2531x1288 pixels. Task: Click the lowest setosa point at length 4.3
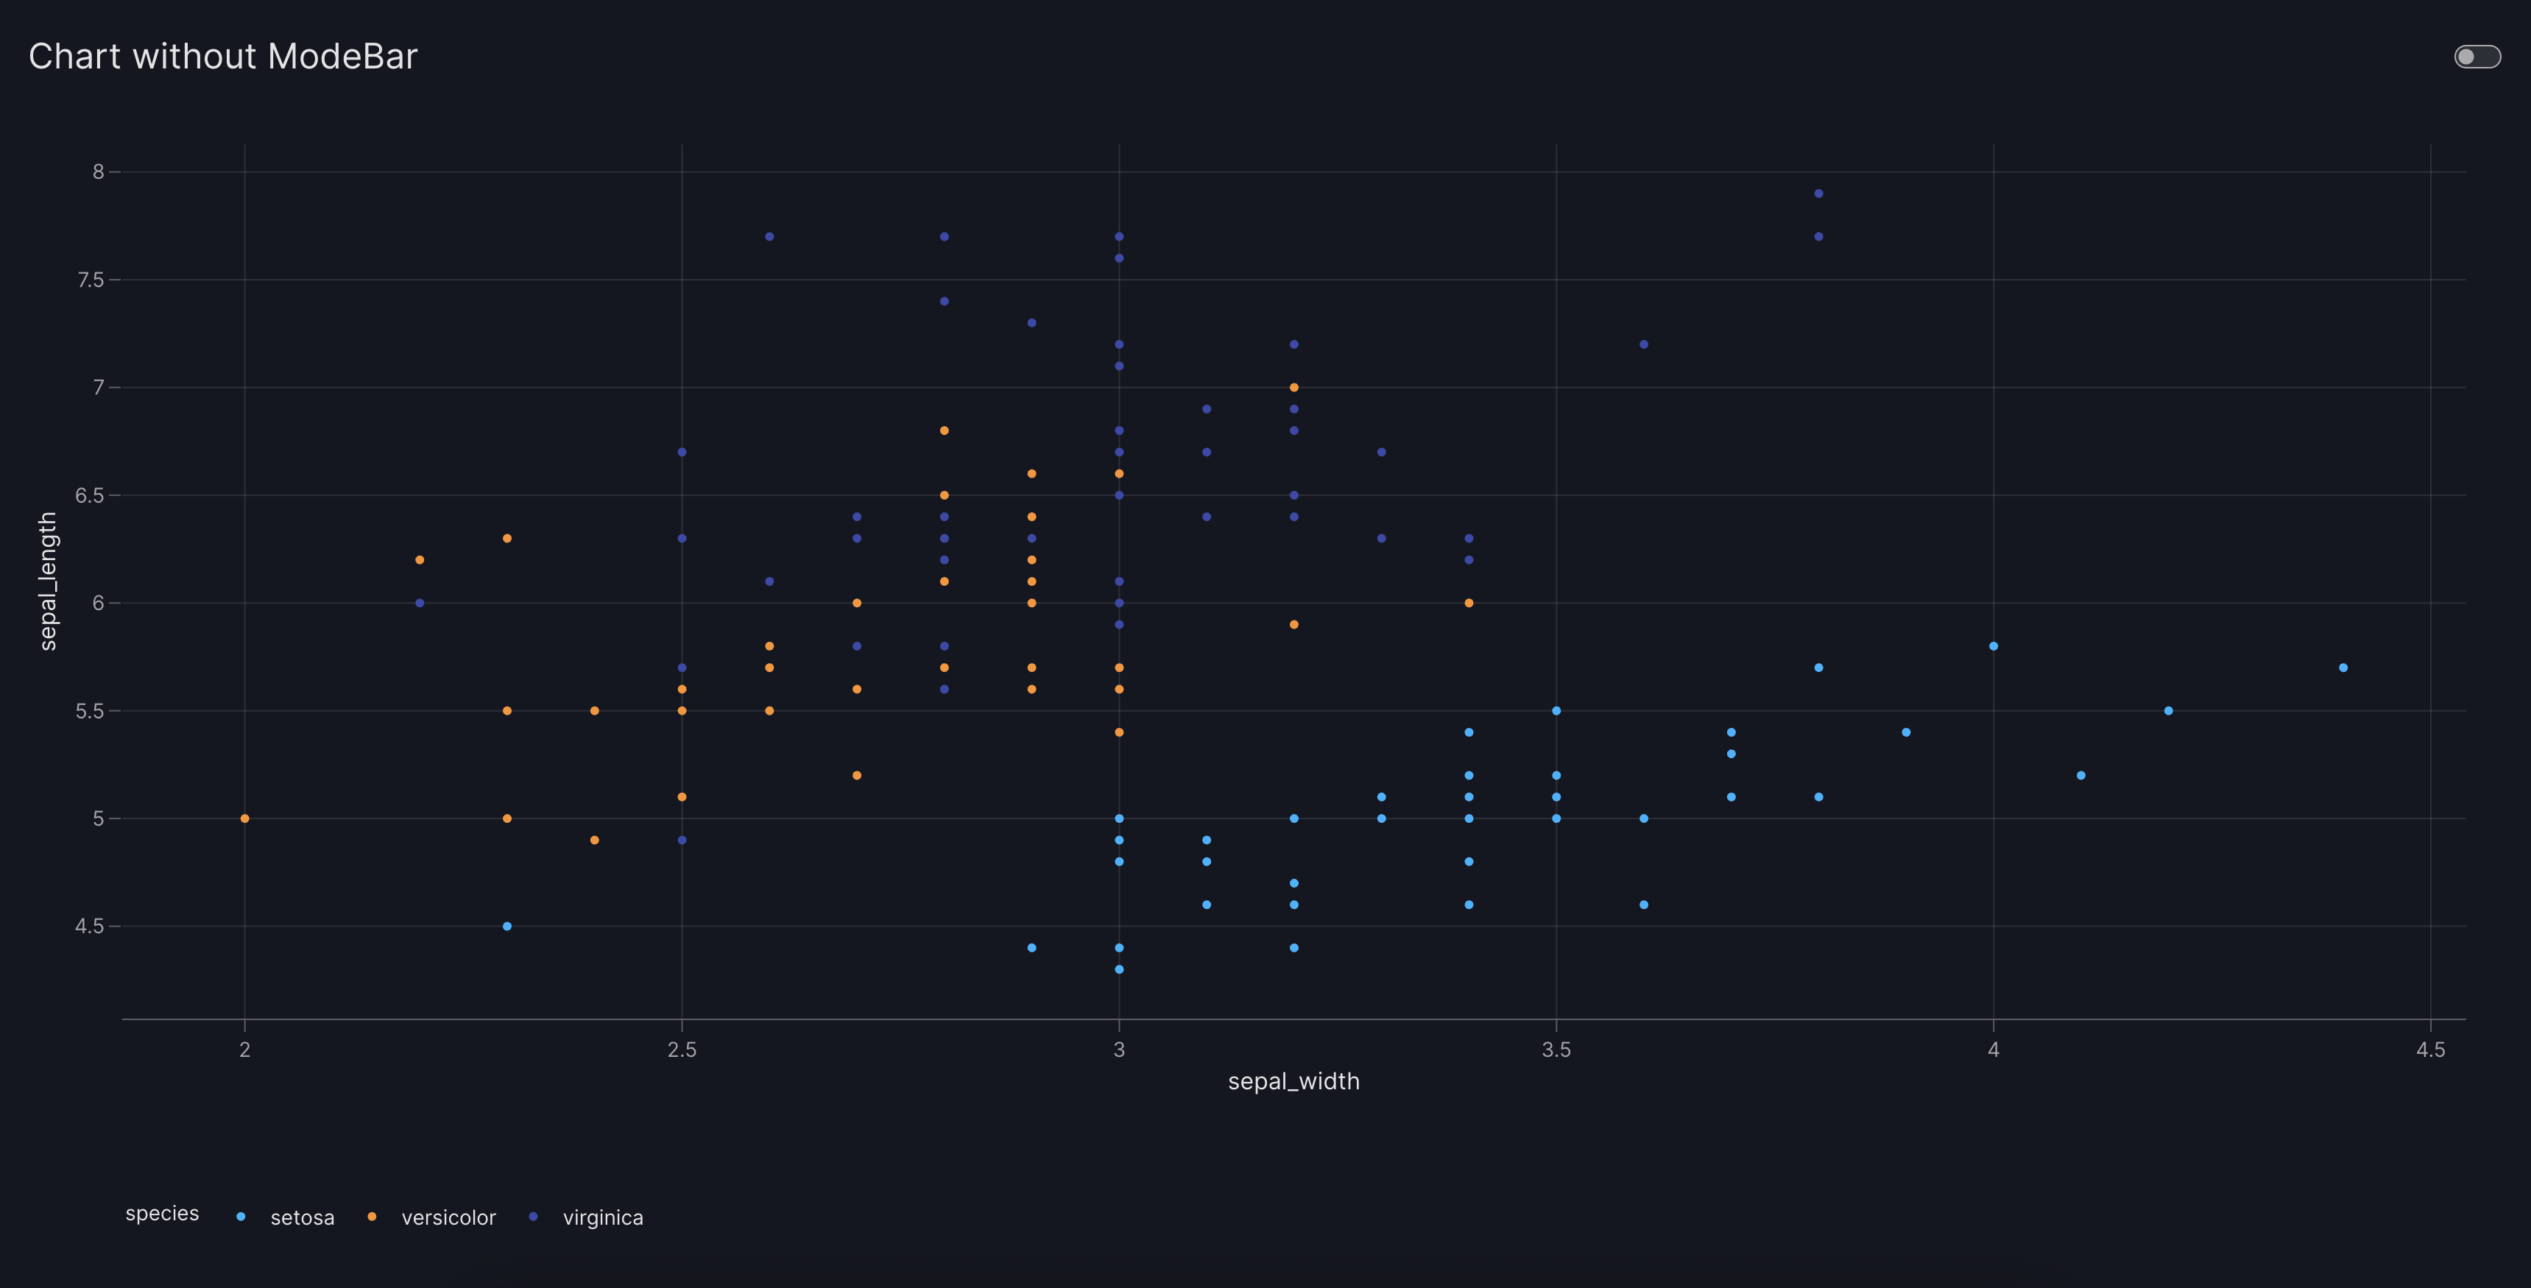(x=1119, y=970)
